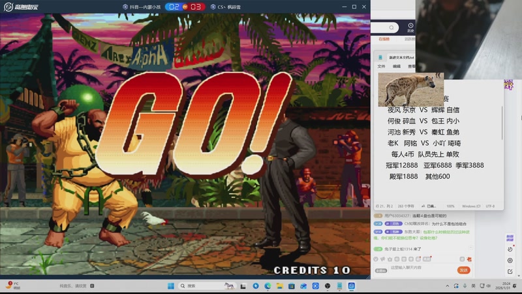Click the magnifier icon in the search box
The height and width of the screenshot is (294, 522).
tap(391, 27)
